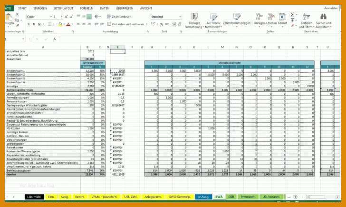Align text to top of cell
Screen dimensions: 346x207
[x=78, y=17]
